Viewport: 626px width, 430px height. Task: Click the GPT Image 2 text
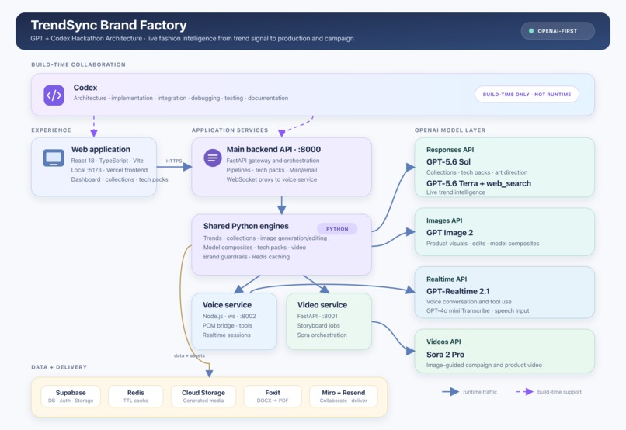pyautogui.click(x=450, y=233)
